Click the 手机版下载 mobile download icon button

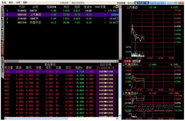(141, 3)
